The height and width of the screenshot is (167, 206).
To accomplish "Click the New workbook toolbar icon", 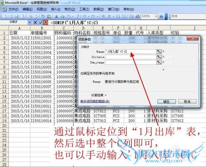I will pos(5,16).
